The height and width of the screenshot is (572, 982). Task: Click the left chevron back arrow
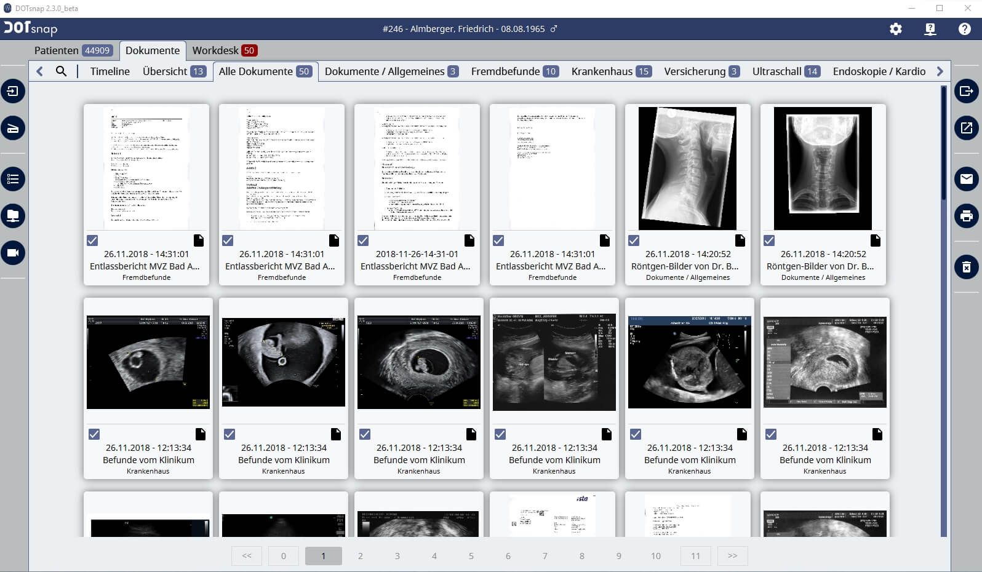pos(40,71)
